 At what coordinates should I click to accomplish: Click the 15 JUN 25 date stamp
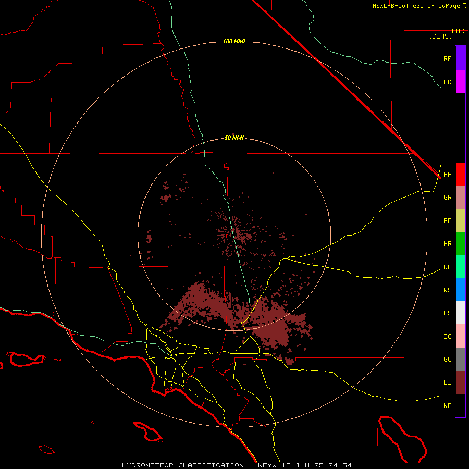tap(303, 465)
